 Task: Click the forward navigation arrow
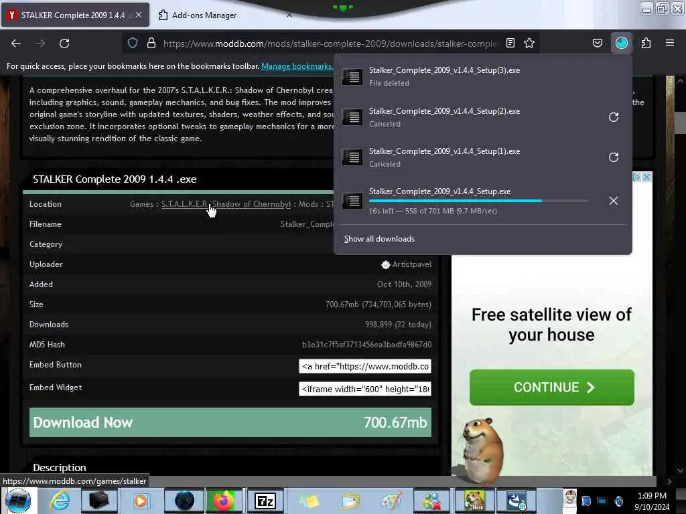(40, 44)
